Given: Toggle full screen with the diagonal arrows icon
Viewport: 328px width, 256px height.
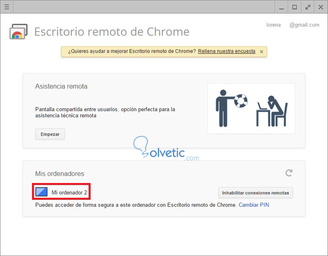Looking at the screenshot, I should [308, 7].
